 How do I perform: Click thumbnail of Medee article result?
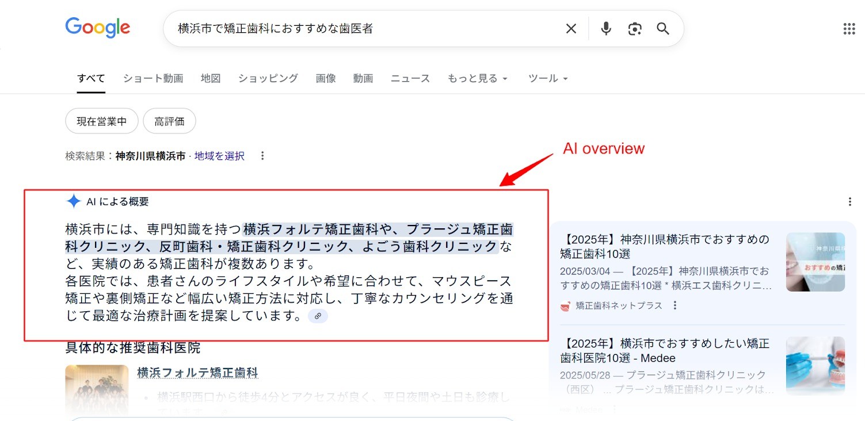pos(816,366)
